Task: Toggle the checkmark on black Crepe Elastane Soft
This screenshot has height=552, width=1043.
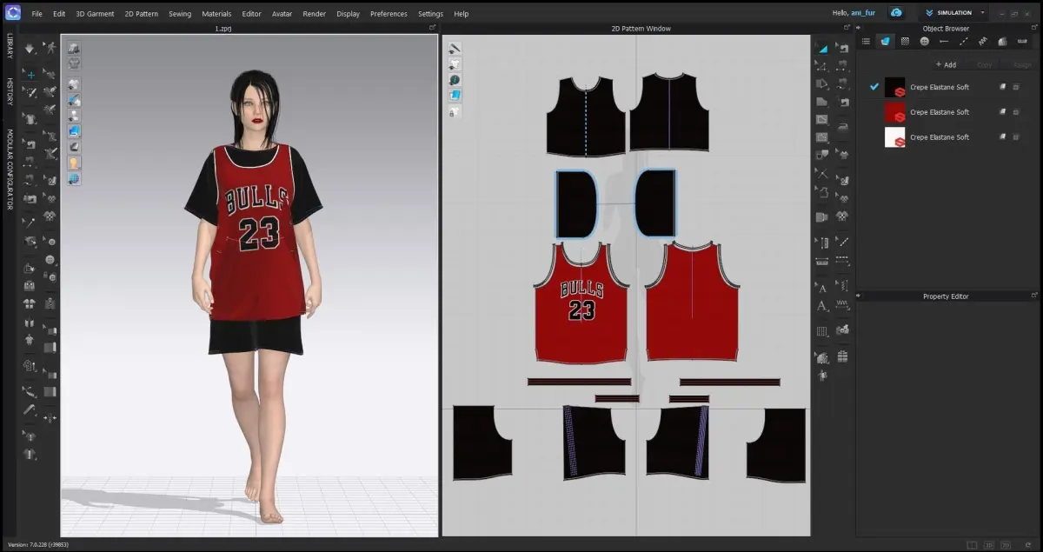Action: 874,87
